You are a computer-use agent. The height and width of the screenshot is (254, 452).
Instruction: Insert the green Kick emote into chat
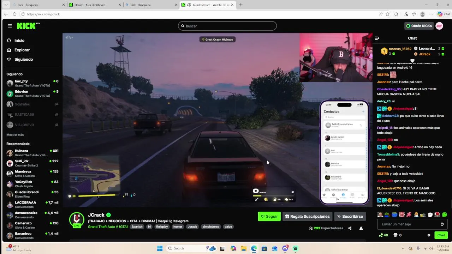tap(444, 214)
